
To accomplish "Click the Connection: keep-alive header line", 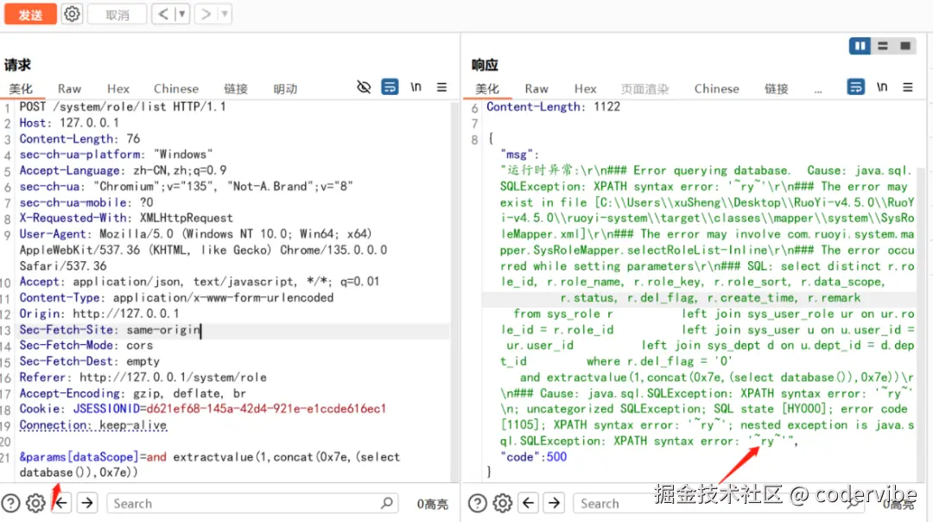I will [x=93, y=425].
